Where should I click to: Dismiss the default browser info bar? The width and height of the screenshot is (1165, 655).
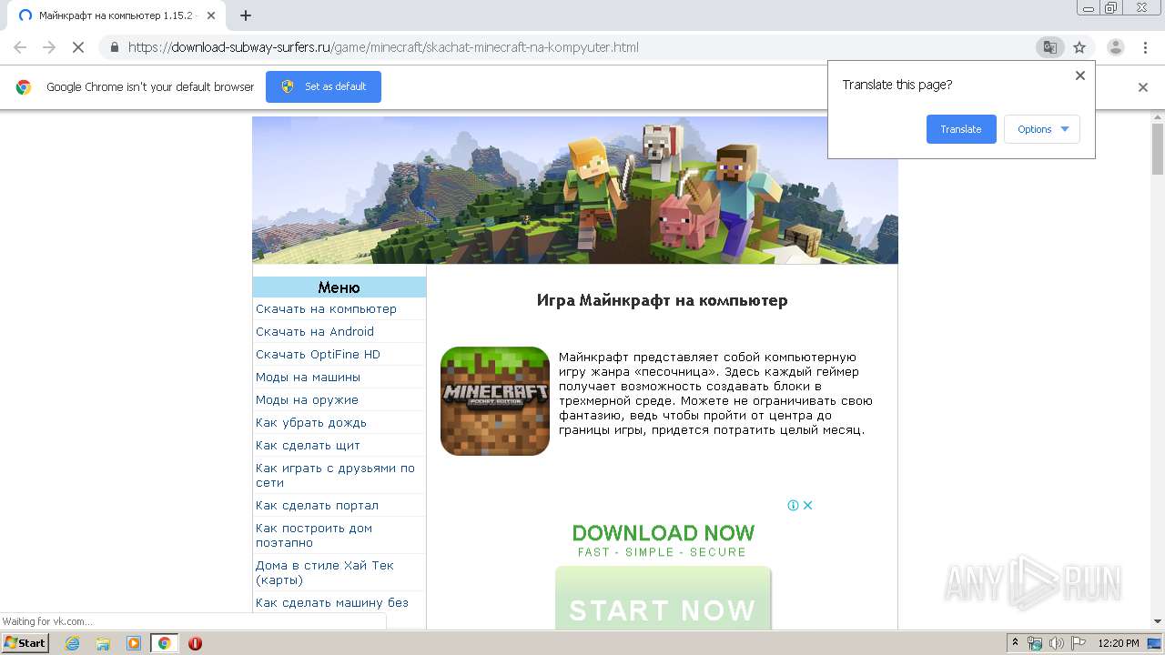pos(1143,87)
